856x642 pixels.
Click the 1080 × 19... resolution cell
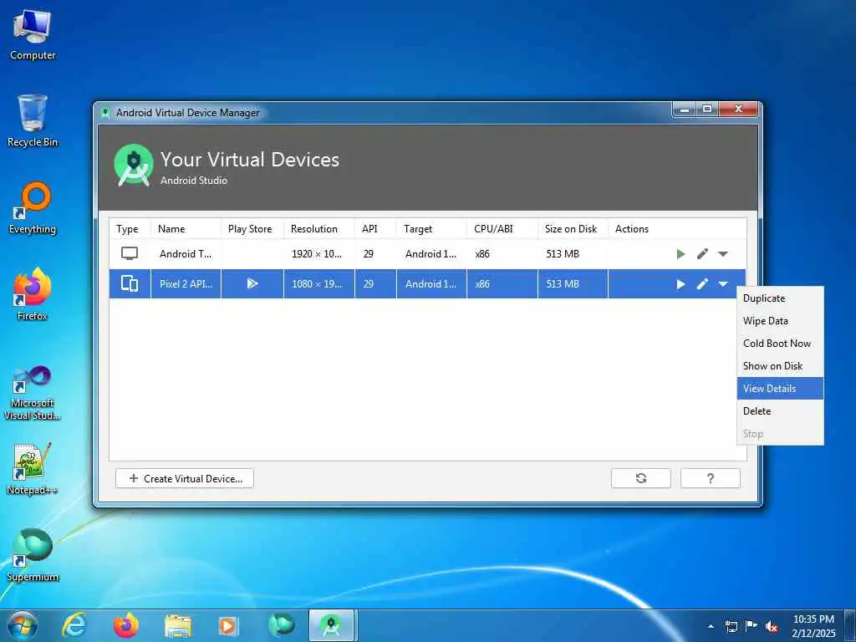pyautogui.click(x=319, y=284)
